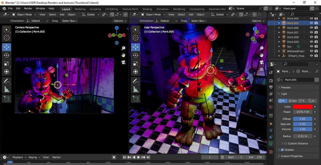This screenshot has height=165, width=321.
Task: Select the Scale tool in the right viewport
Action: (x=136, y=64)
